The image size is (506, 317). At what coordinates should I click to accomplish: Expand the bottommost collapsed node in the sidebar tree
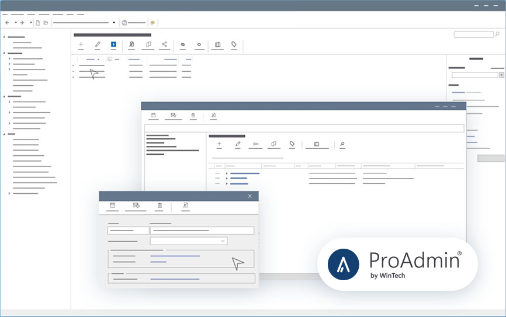(x=9, y=193)
